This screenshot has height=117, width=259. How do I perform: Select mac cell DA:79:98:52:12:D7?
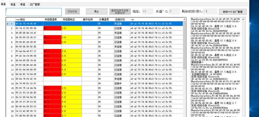click(x=29, y=83)
